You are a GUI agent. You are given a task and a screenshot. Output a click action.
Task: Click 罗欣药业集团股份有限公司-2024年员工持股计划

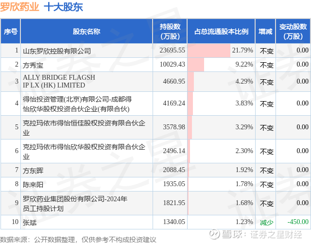pyautogui.click(x=75, y=204)
